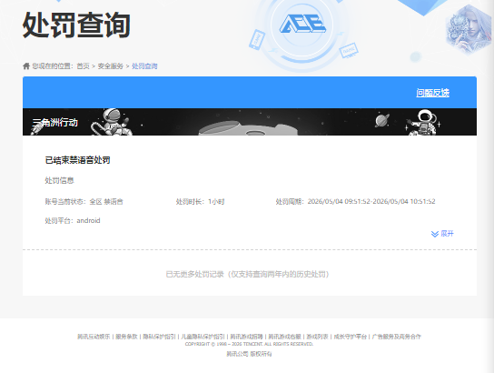
Task: Open 服务条款 footer link
Action: coord(126,337)
